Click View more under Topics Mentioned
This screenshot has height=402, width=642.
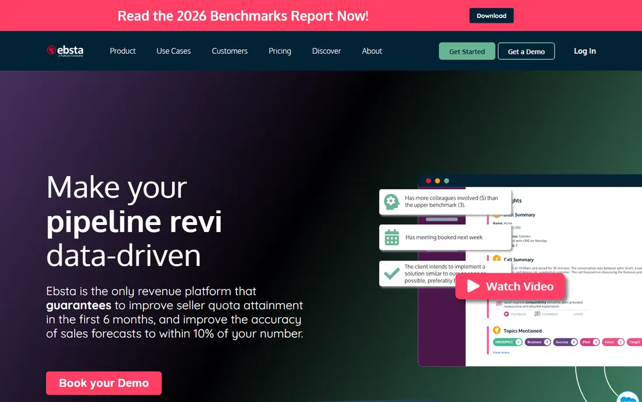[501, 352]
